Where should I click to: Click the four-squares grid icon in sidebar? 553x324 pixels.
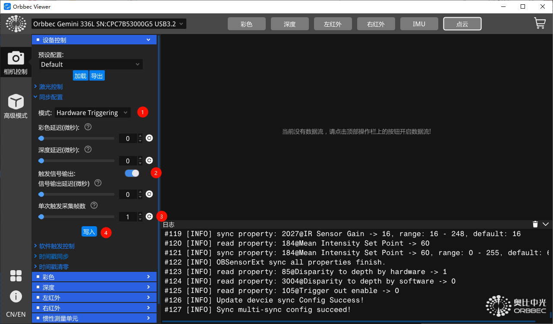pos(16,276)
